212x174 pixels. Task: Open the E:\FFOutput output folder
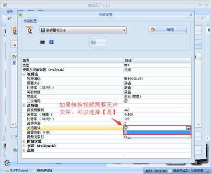17,170
